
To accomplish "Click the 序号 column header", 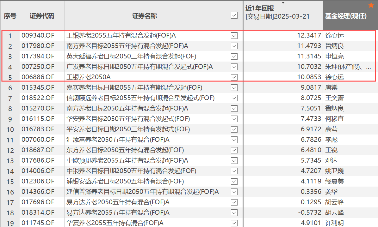I will click(x=10, y=16).
